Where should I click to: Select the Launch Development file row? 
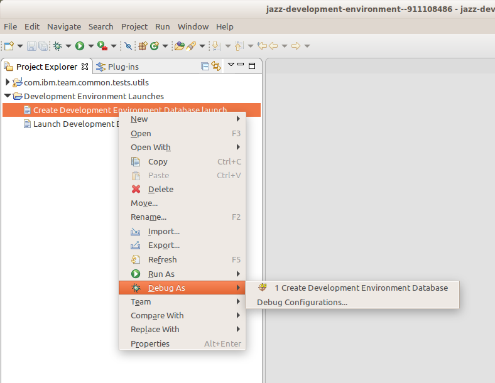tap(72, 124)
